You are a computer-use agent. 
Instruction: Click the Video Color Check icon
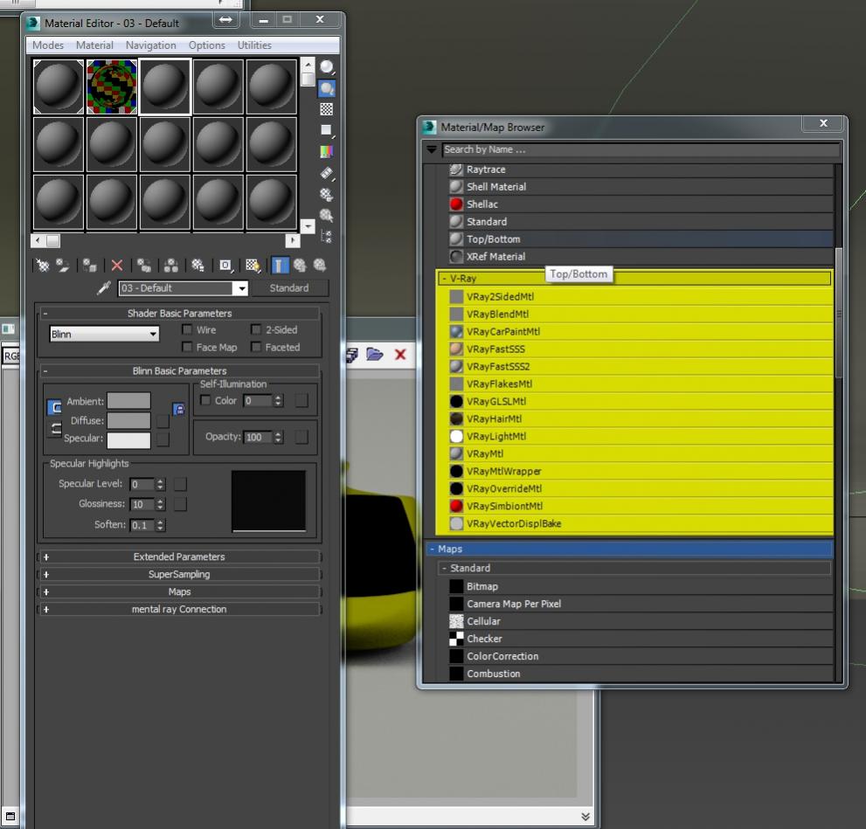[x=327, y=151]
